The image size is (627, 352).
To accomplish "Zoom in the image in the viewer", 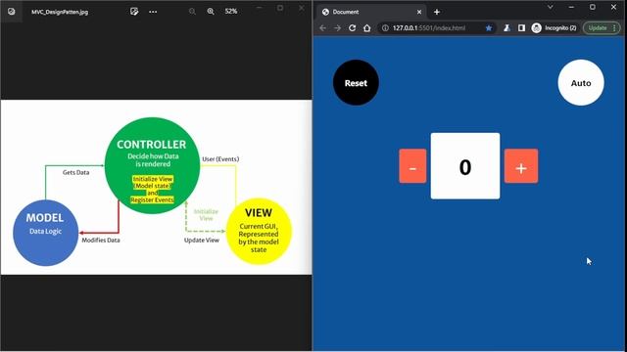I will point(211,12).
